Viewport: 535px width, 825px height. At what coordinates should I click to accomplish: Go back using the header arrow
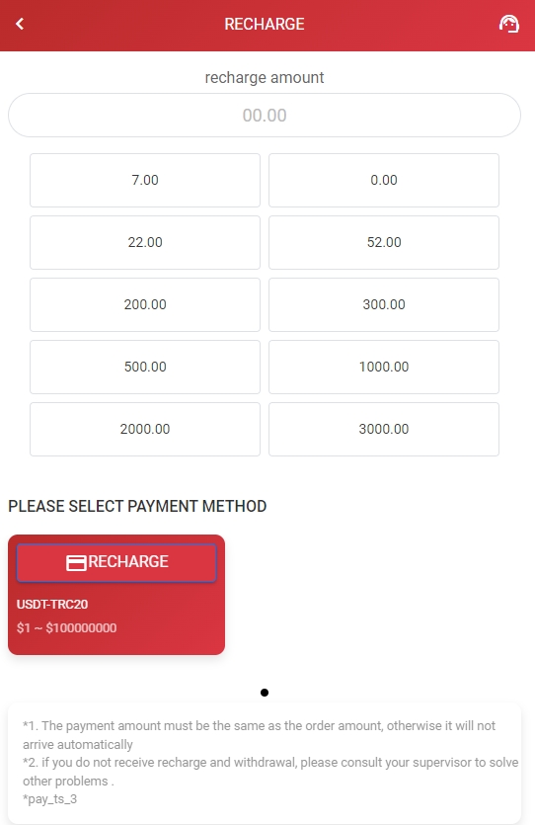[x=20, y=24]
